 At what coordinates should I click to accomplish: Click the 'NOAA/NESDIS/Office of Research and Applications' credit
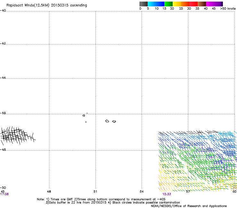pyautogui.click(x=189, y=206)
